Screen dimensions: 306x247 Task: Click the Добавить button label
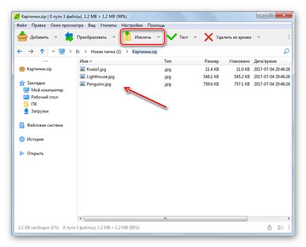click(x=39, y=37)
